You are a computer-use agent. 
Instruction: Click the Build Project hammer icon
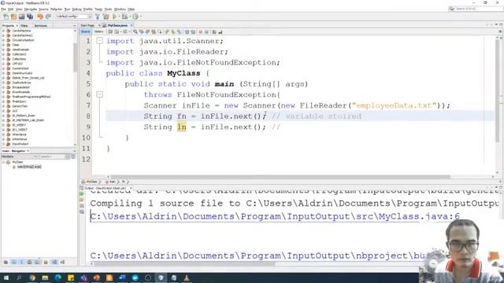point(98,17)
